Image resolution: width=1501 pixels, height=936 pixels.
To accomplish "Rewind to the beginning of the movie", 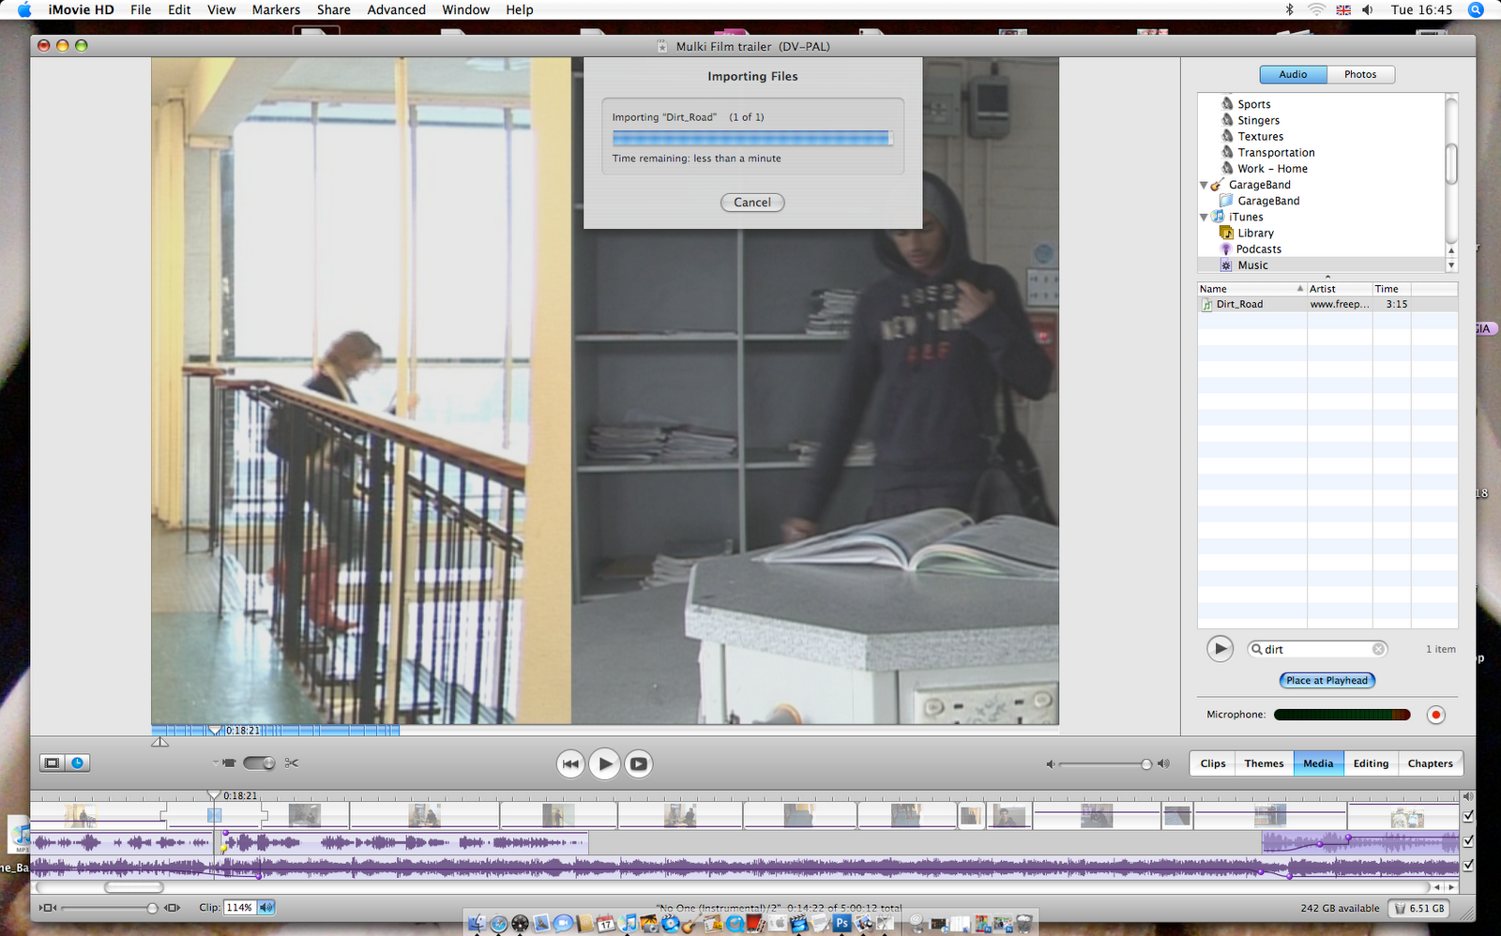I will 570,763.
